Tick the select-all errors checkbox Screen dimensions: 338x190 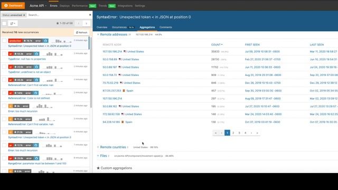(4, 23)
